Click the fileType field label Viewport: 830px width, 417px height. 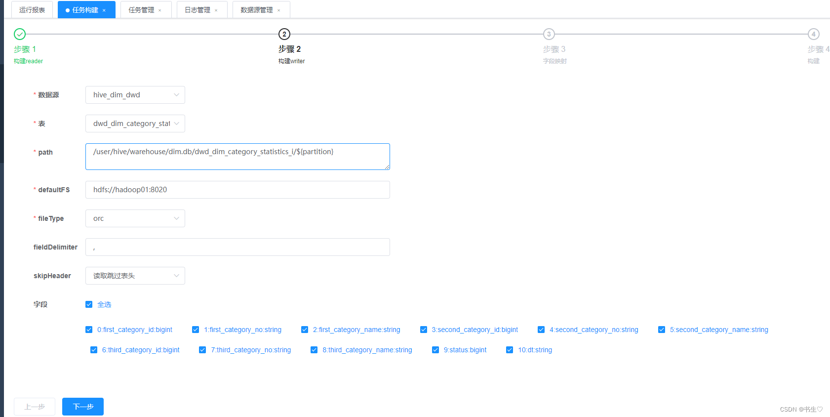click(51, 218)
